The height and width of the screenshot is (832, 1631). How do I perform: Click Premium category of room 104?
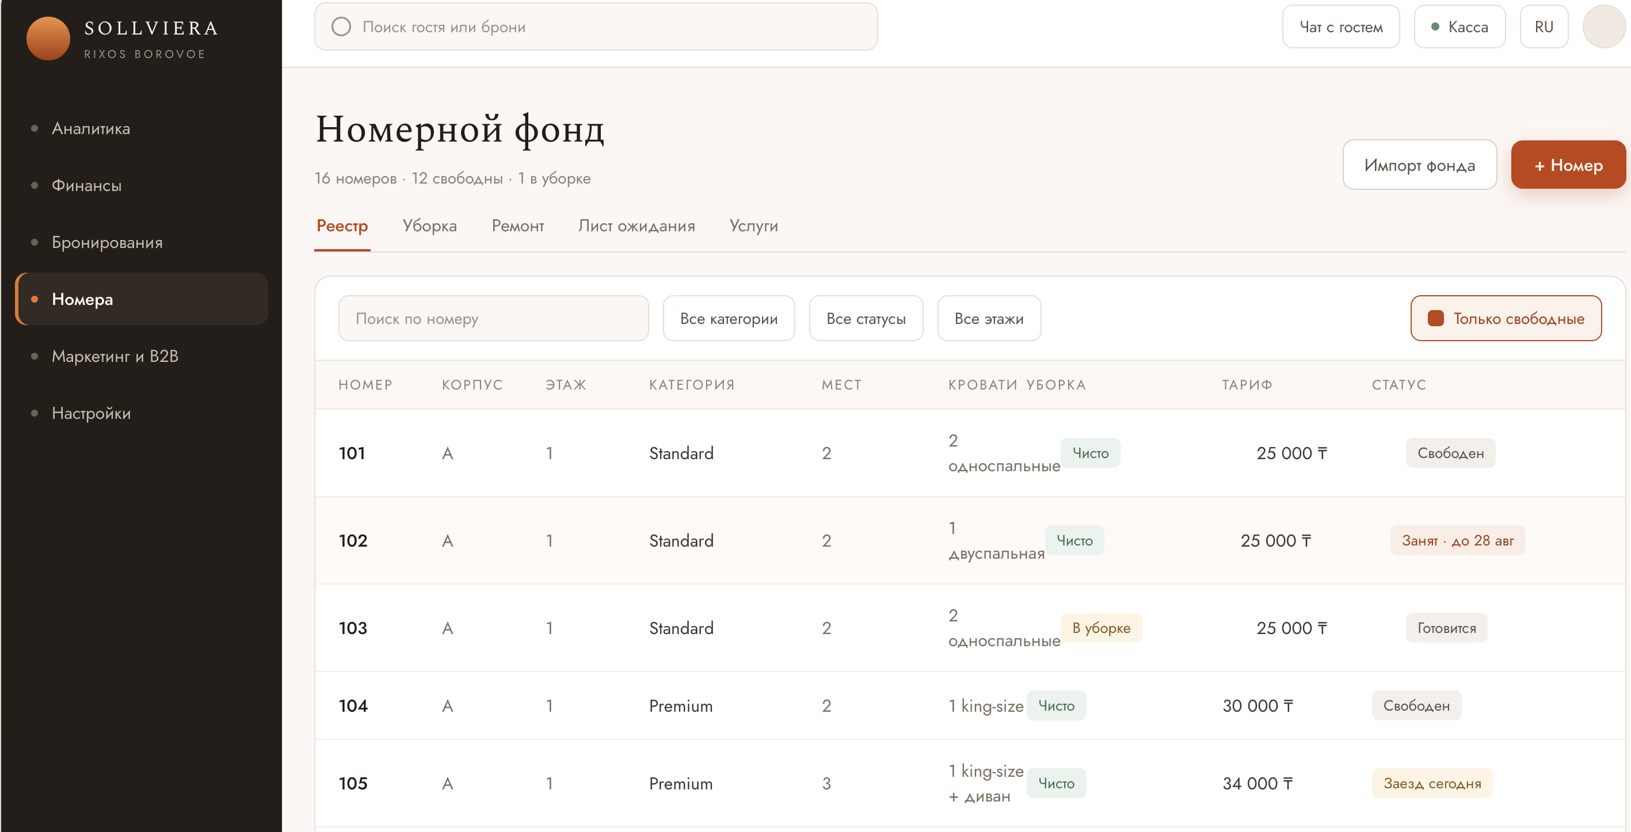click(x=681, y=706)
